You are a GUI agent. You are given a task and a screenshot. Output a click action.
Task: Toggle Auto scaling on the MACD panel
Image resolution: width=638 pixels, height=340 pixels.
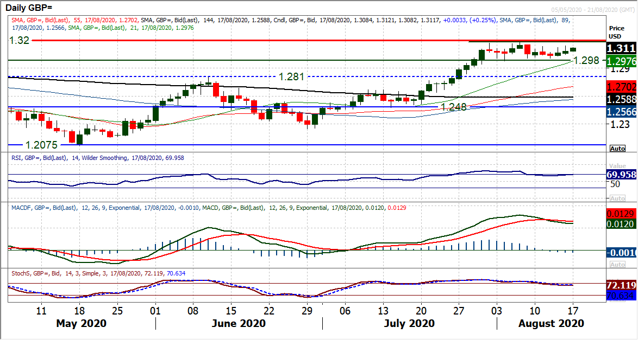(617, 264)
